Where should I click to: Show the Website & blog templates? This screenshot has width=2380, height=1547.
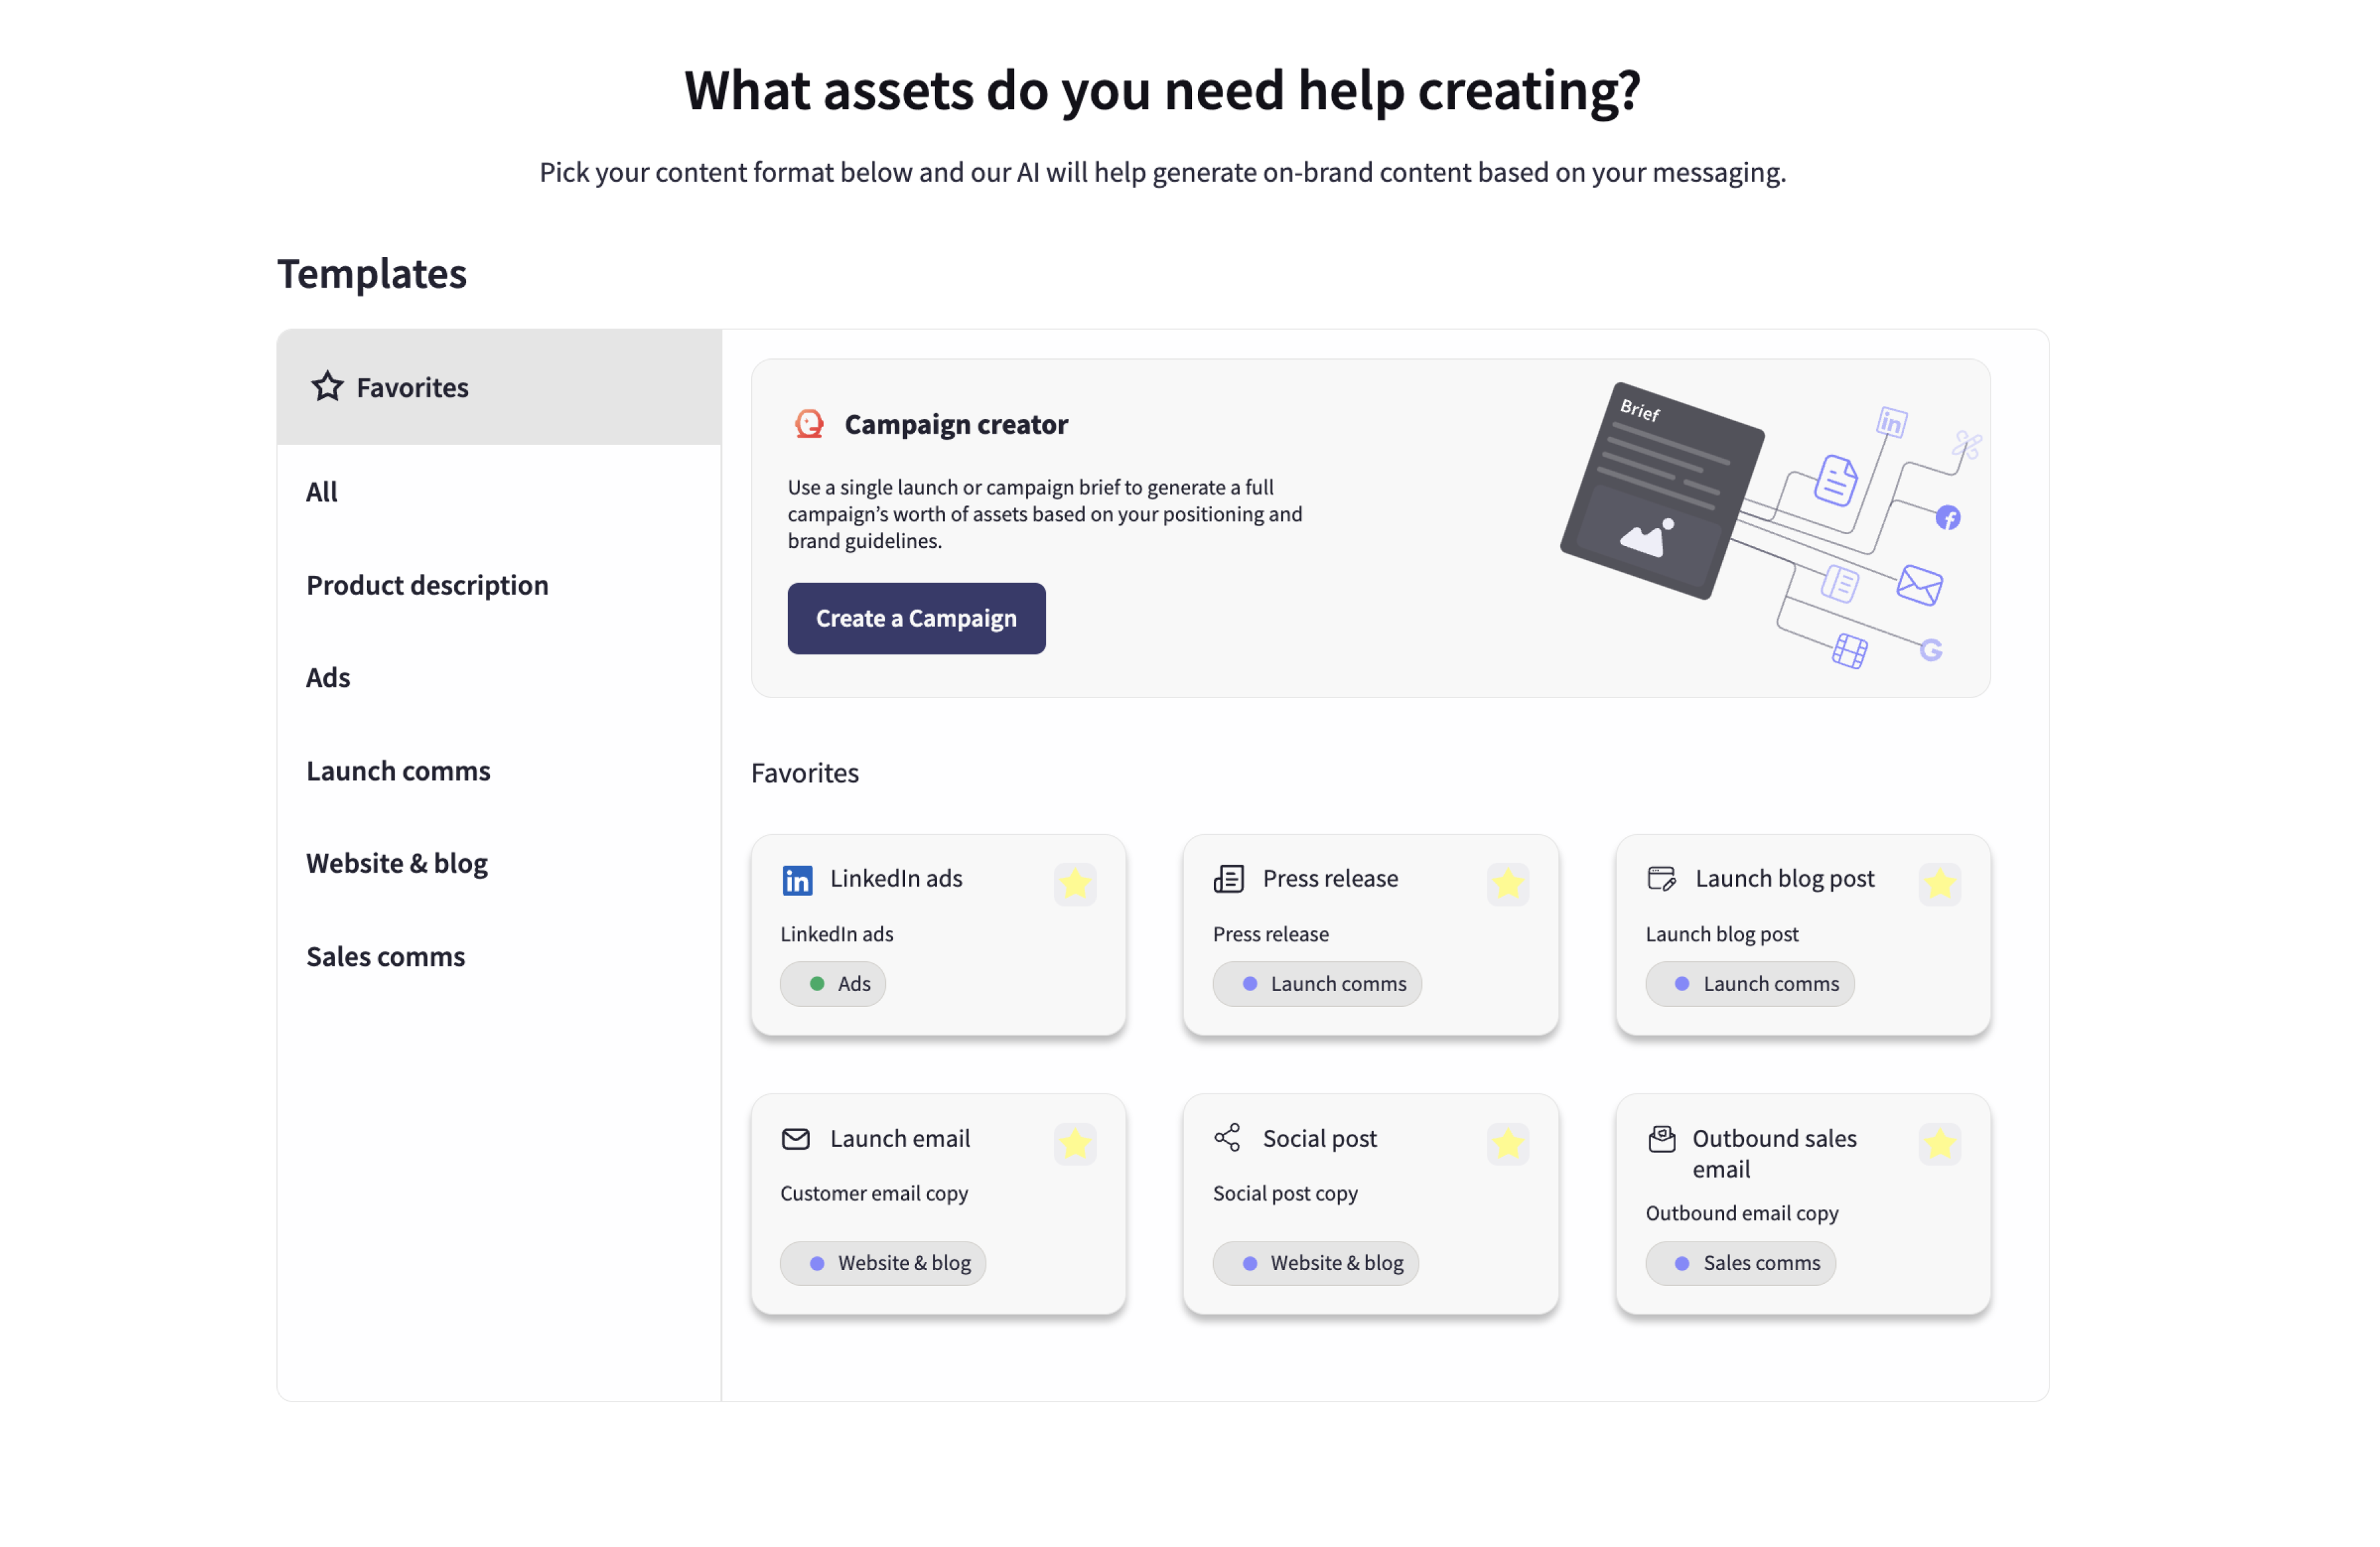point(397,863)
